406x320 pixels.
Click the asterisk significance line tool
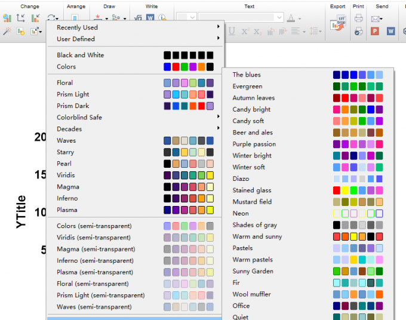point(98,17)
